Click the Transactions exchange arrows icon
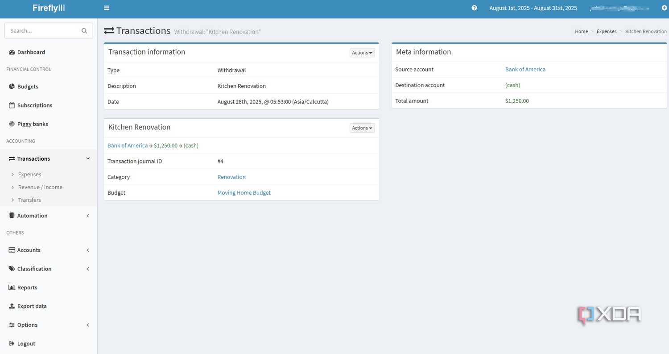Viewport: 669px width, 354px height. coord(12,159)
